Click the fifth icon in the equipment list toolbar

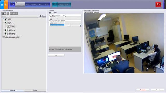[x=13, y=13]
